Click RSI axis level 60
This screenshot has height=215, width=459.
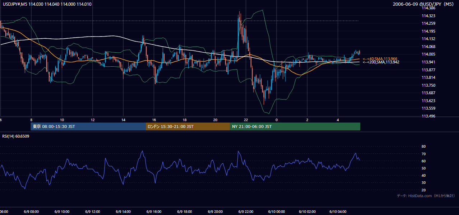pyautogui.click(x=423, y=161)
